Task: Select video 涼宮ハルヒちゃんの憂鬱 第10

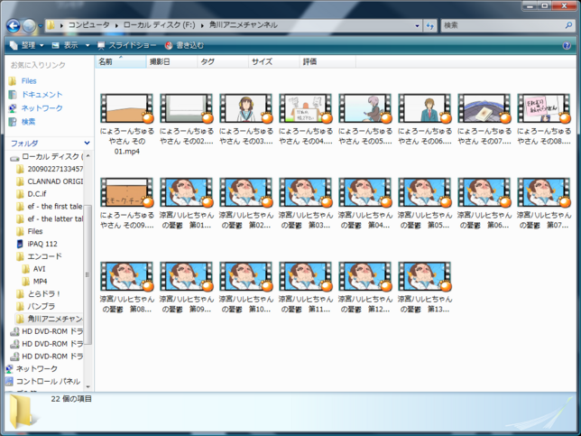Action: click(x=246, y=287)
